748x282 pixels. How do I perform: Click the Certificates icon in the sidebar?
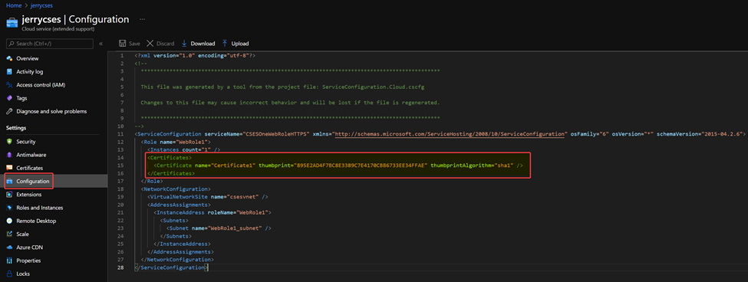[x=9, y=168]
